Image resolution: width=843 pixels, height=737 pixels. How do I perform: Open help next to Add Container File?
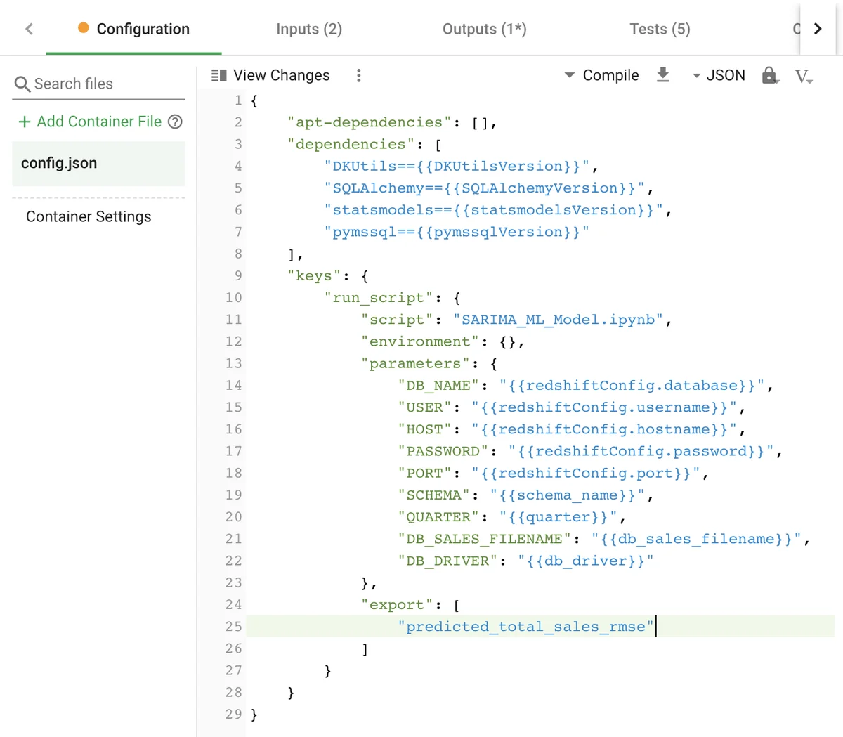pyautogui.click(x=174, y=122)
